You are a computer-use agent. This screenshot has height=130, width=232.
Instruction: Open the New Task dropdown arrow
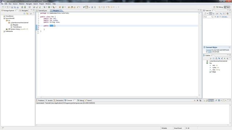pos(207,13)
